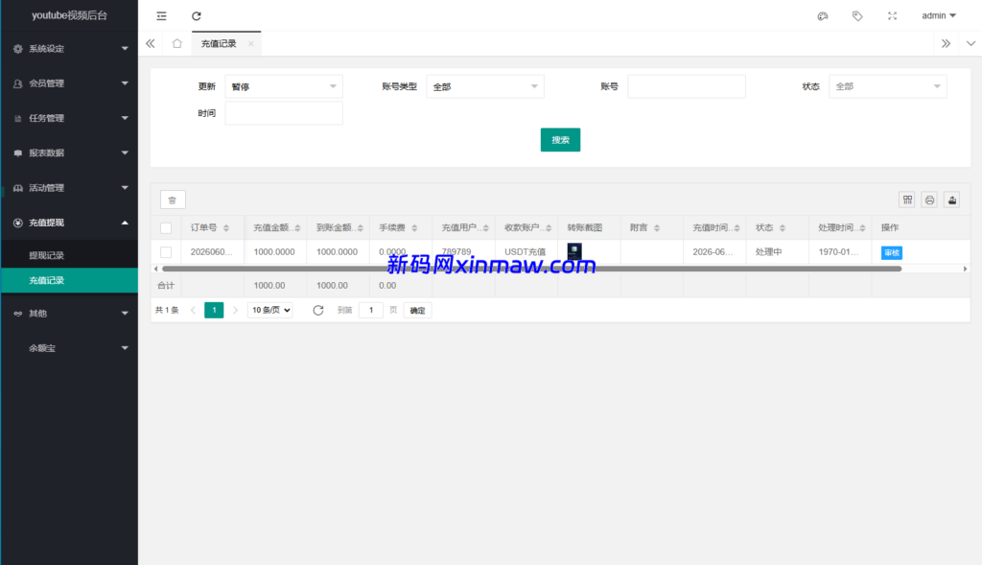Open the theme palette icon

[x=822, y=15]
